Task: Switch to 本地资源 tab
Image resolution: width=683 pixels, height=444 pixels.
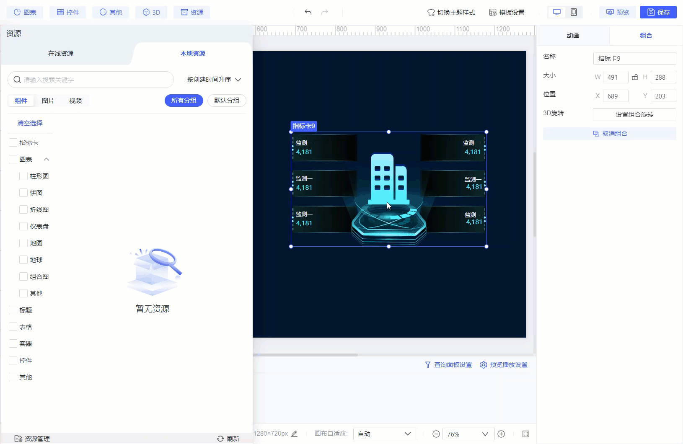Action: pos(193,53)
